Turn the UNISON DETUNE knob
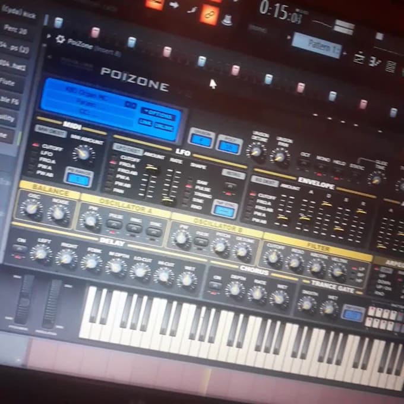 click(256, 151)
